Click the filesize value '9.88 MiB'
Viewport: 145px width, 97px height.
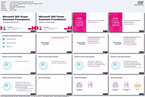click(17, 7)
